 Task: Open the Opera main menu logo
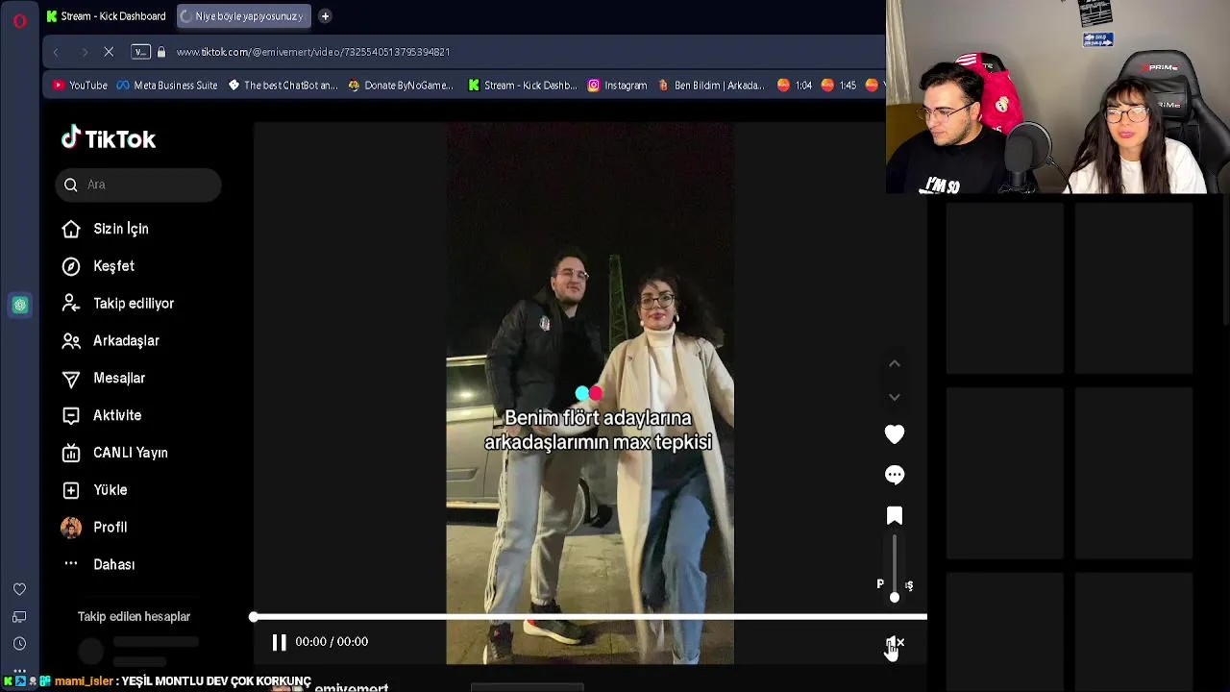pos(19,19)
